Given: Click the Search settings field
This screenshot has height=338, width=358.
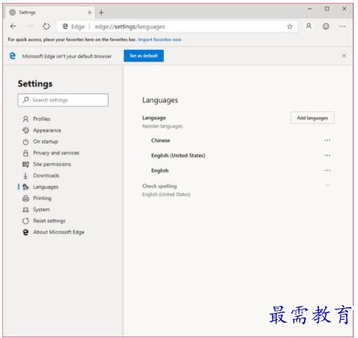Looking at the screenshot, I should click(x=63, y=100).
